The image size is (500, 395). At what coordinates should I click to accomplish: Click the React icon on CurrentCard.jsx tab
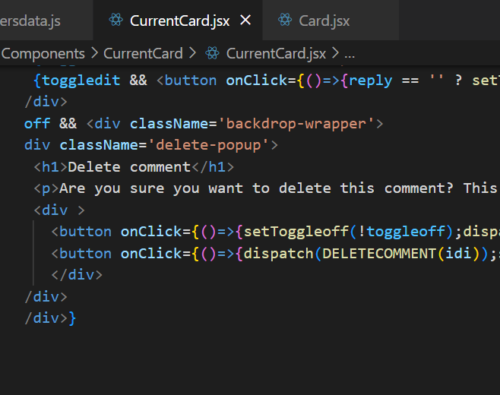click(x=116, y=21)
